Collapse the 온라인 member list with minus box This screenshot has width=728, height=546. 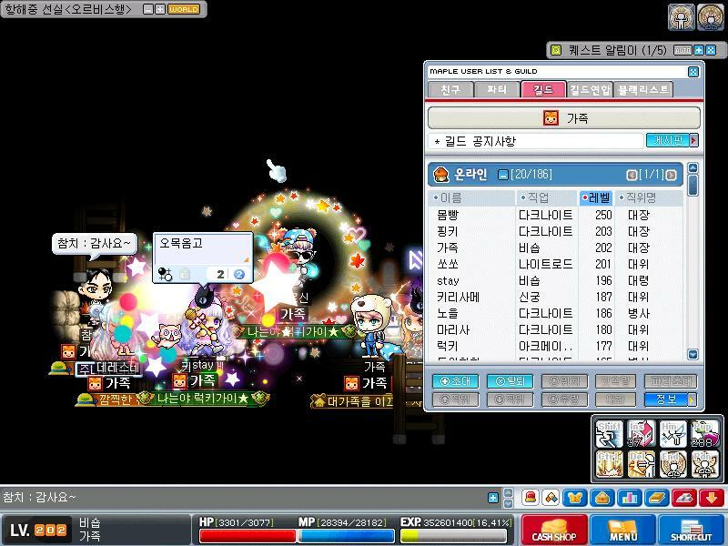pos(503,175)
